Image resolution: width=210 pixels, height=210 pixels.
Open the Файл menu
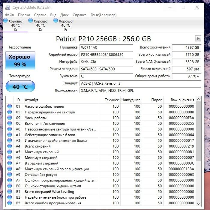coord(9,15)
